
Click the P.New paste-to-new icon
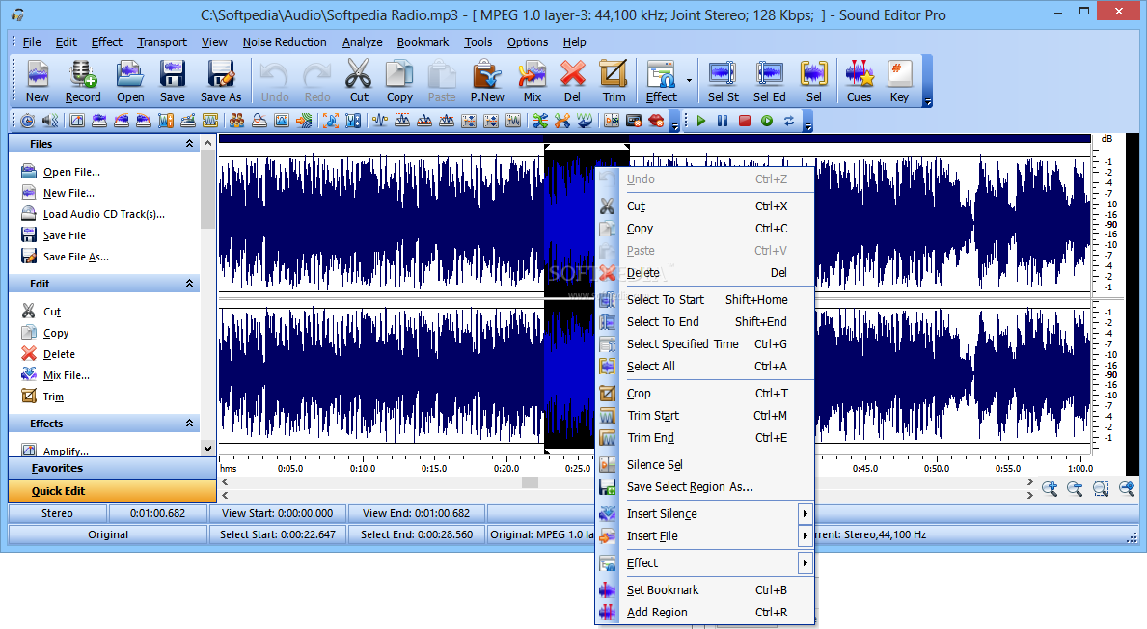pos(487,81)
